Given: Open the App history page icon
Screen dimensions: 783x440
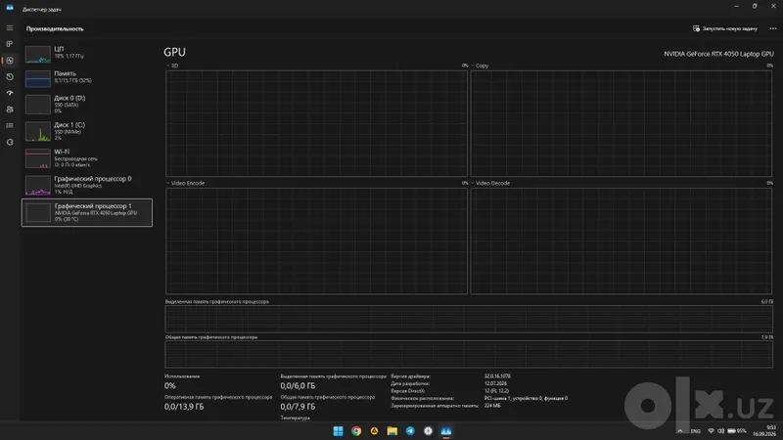Looking at the screenshot, I should [x=10, y=77].
